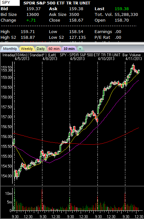144x219 pixels.
Task: Select the 60 min chart tab
Action: tap(54, 49)
